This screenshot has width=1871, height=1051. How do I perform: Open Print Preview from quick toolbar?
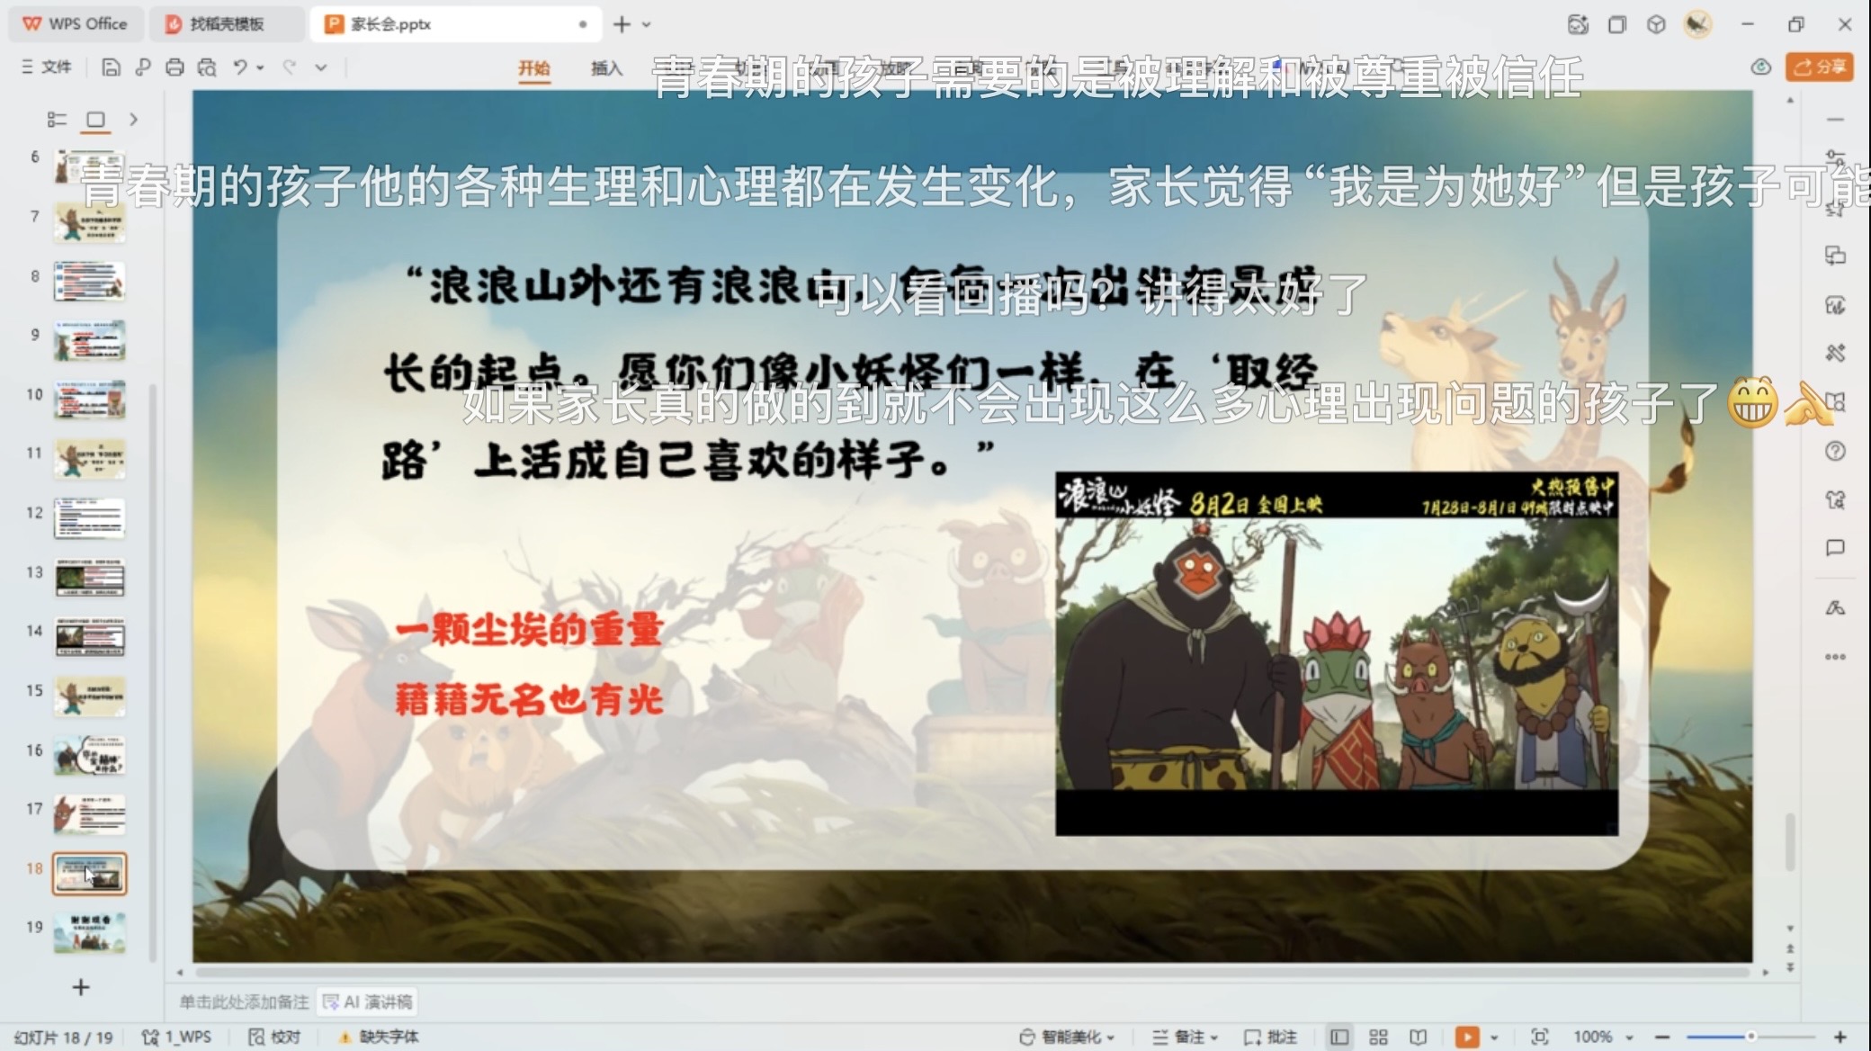(x=207, y=67)
